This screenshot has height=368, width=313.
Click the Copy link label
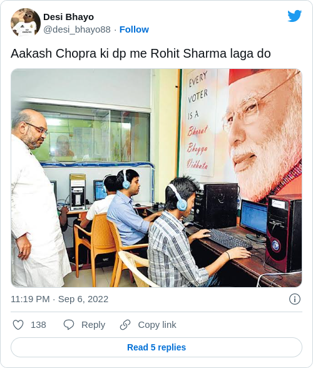(x=157, y=325)
